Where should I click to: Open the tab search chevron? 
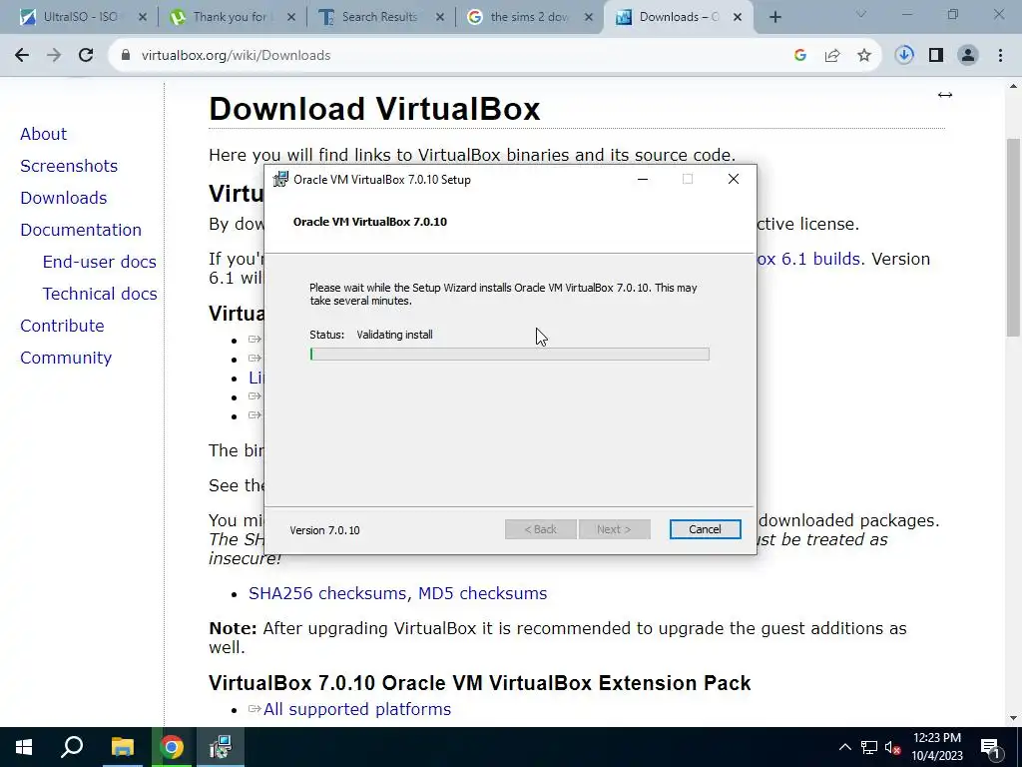pyautogui.click(x=861, y=14)
